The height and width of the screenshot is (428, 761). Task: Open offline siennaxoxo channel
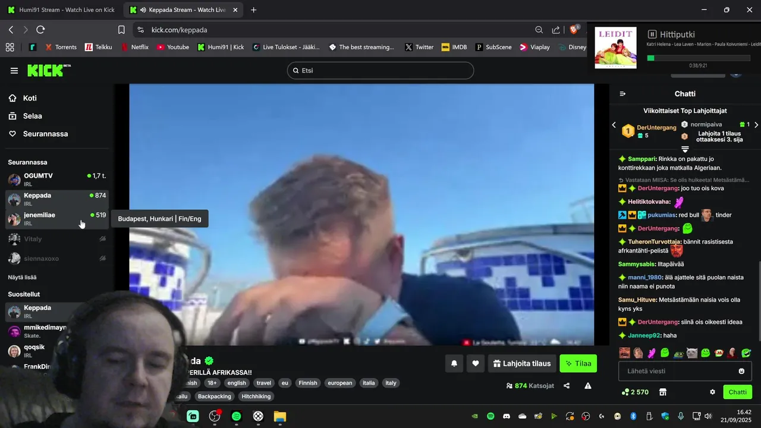pos(57,259)
